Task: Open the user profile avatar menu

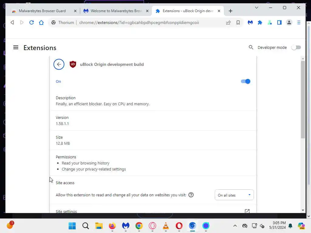Action: tap(289, 22)
